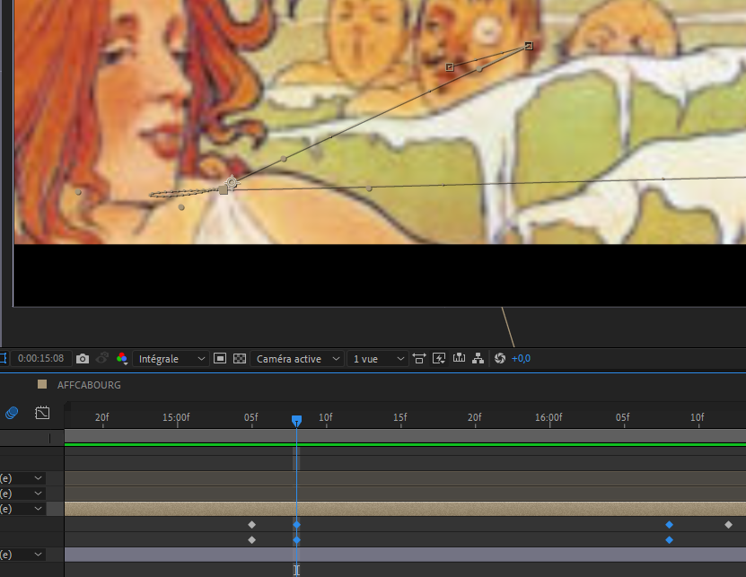Toggle pixel aspect ratio correction icon
This screenshot has height=577, width=746.
[x=419, y=358]
